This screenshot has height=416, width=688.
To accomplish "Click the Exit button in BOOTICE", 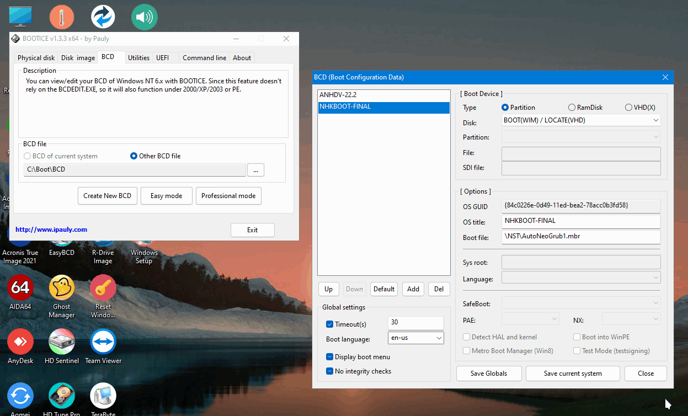I will [x=253, y=230].
